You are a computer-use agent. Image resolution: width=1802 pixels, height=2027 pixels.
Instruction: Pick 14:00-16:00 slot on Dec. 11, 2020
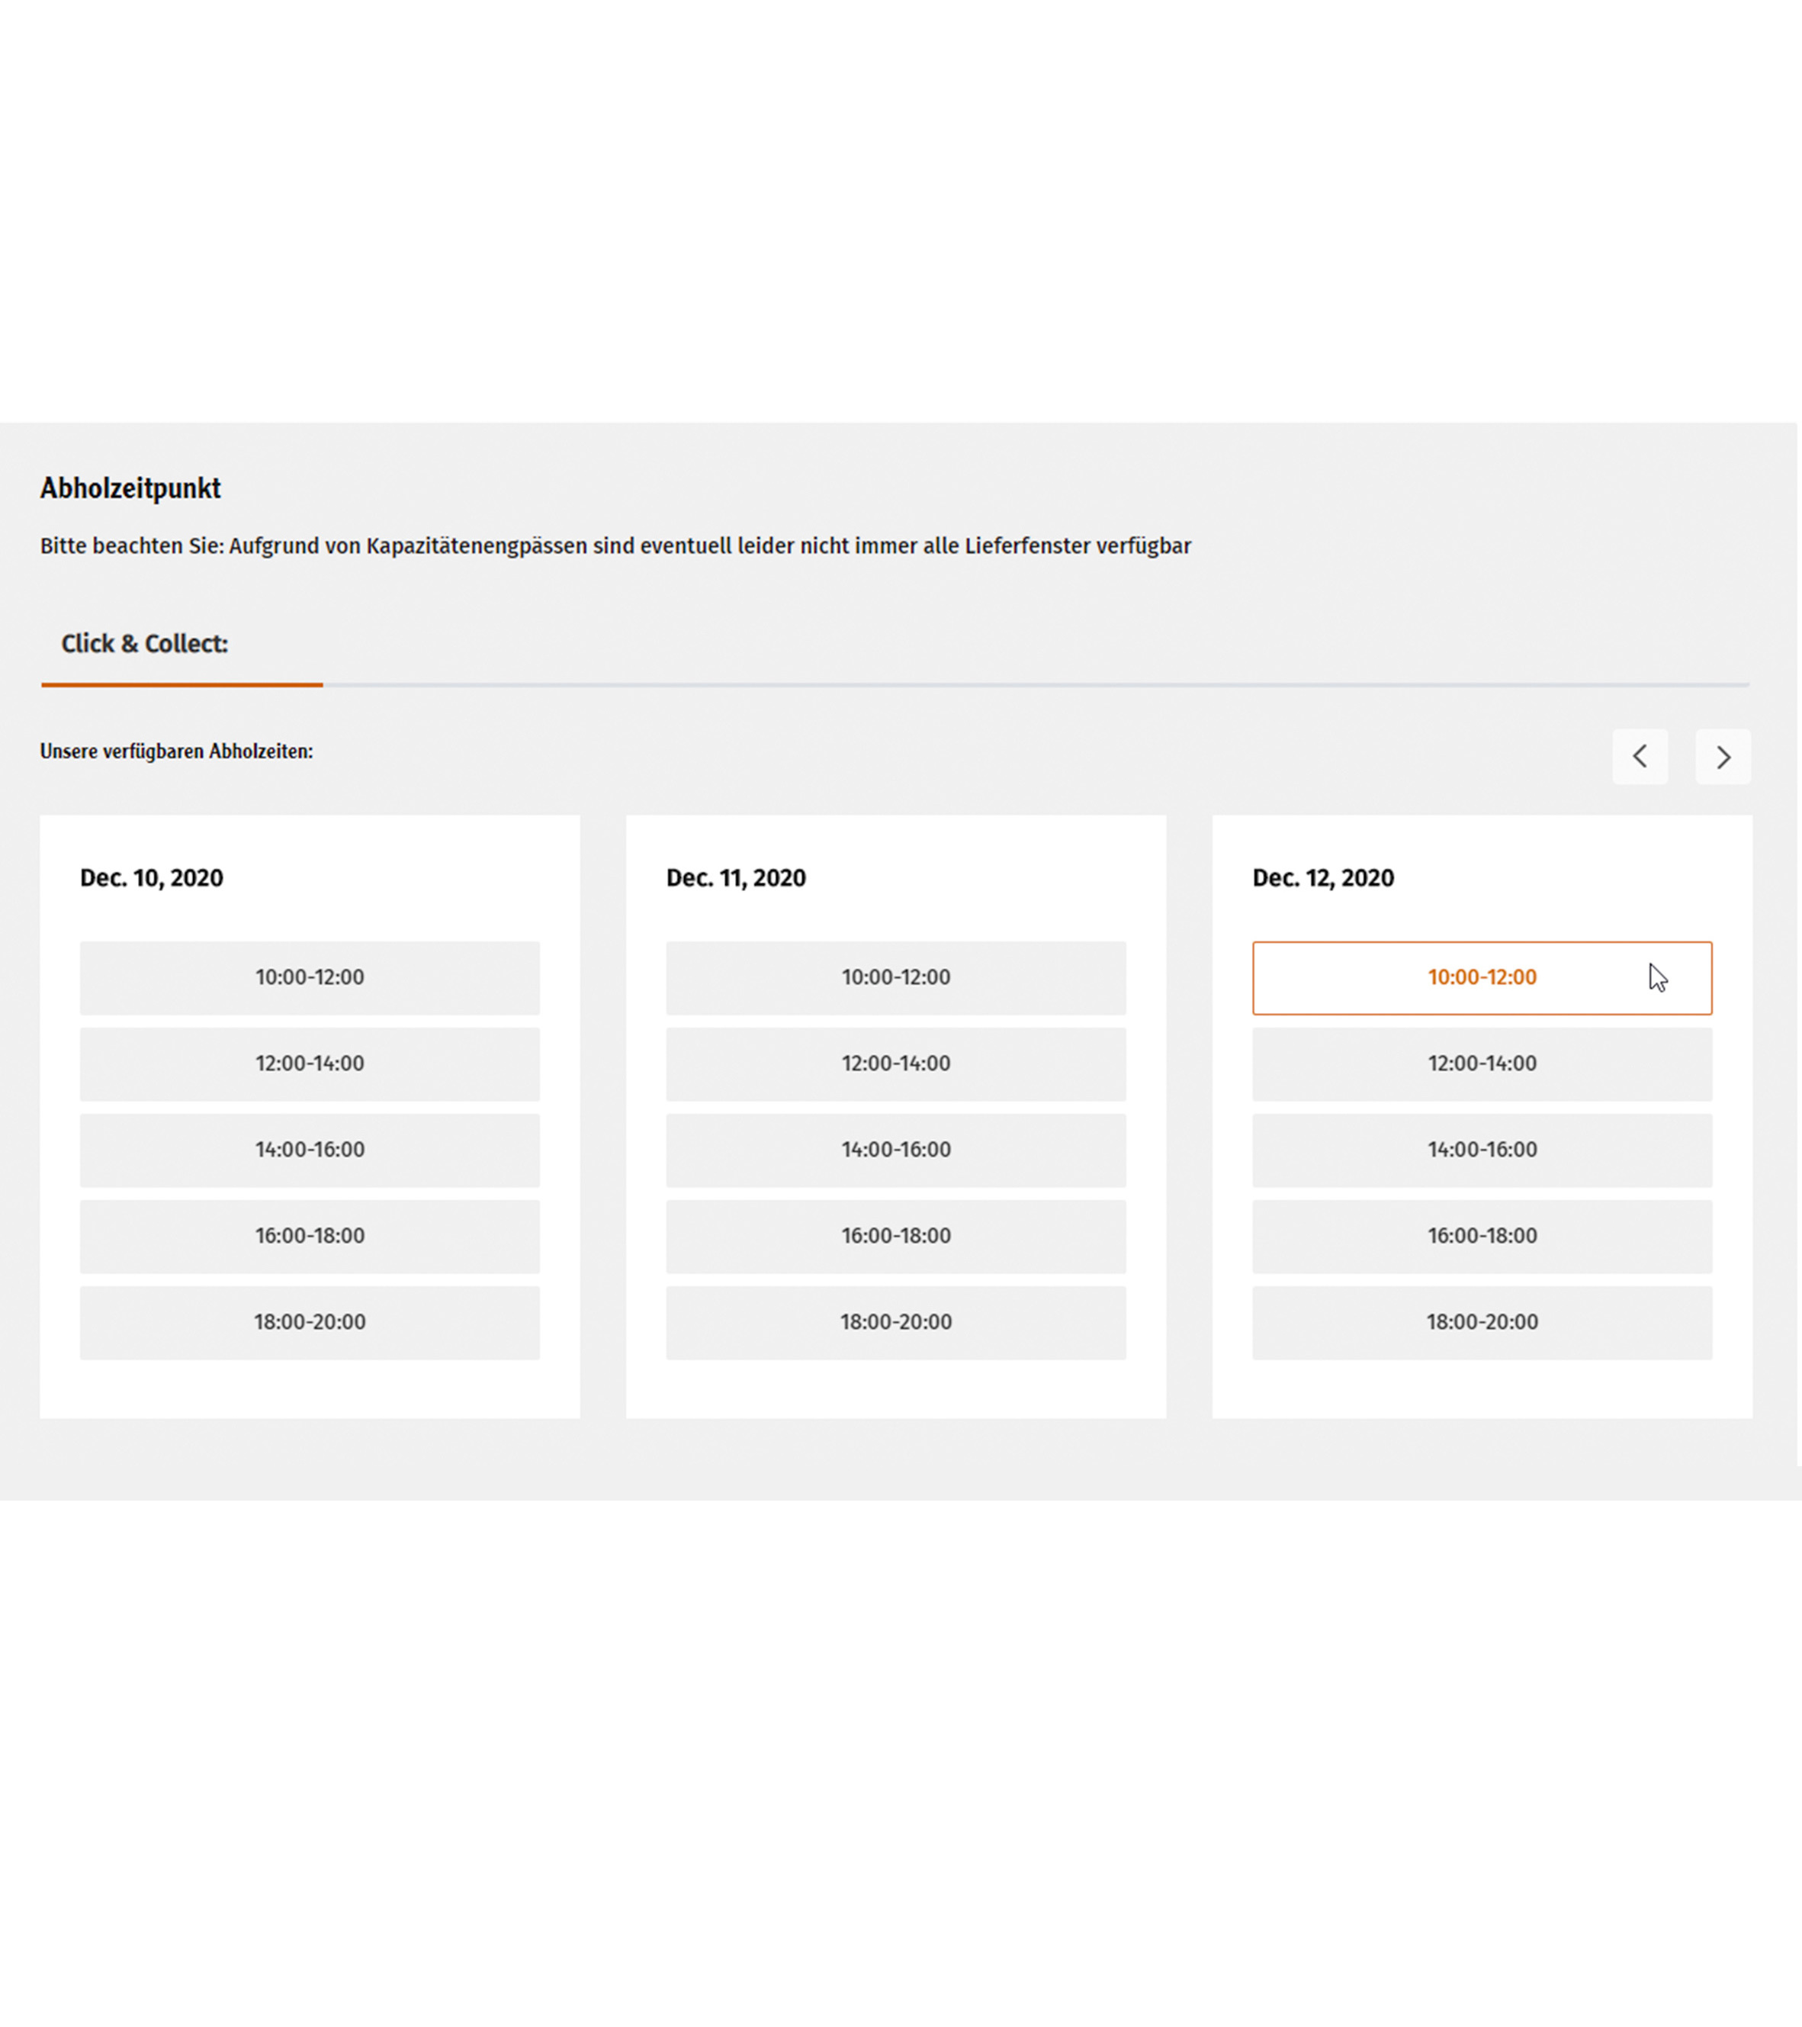(x=896, y=1150)
